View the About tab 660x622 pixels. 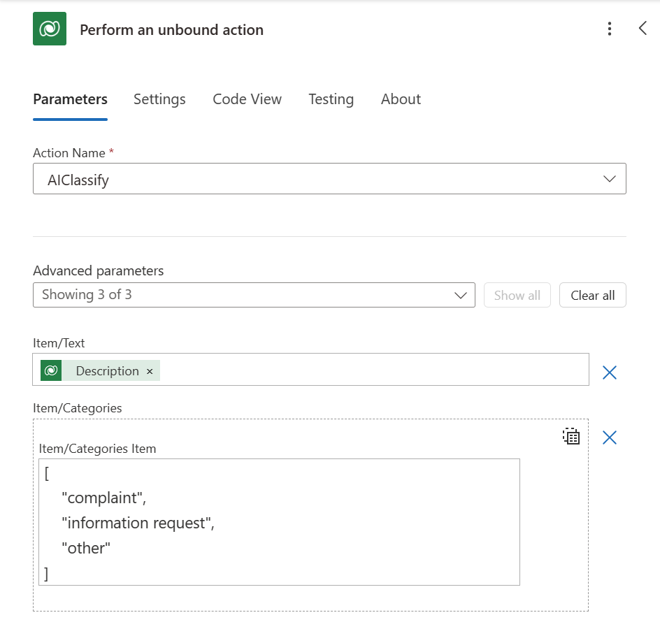point(401,99)
